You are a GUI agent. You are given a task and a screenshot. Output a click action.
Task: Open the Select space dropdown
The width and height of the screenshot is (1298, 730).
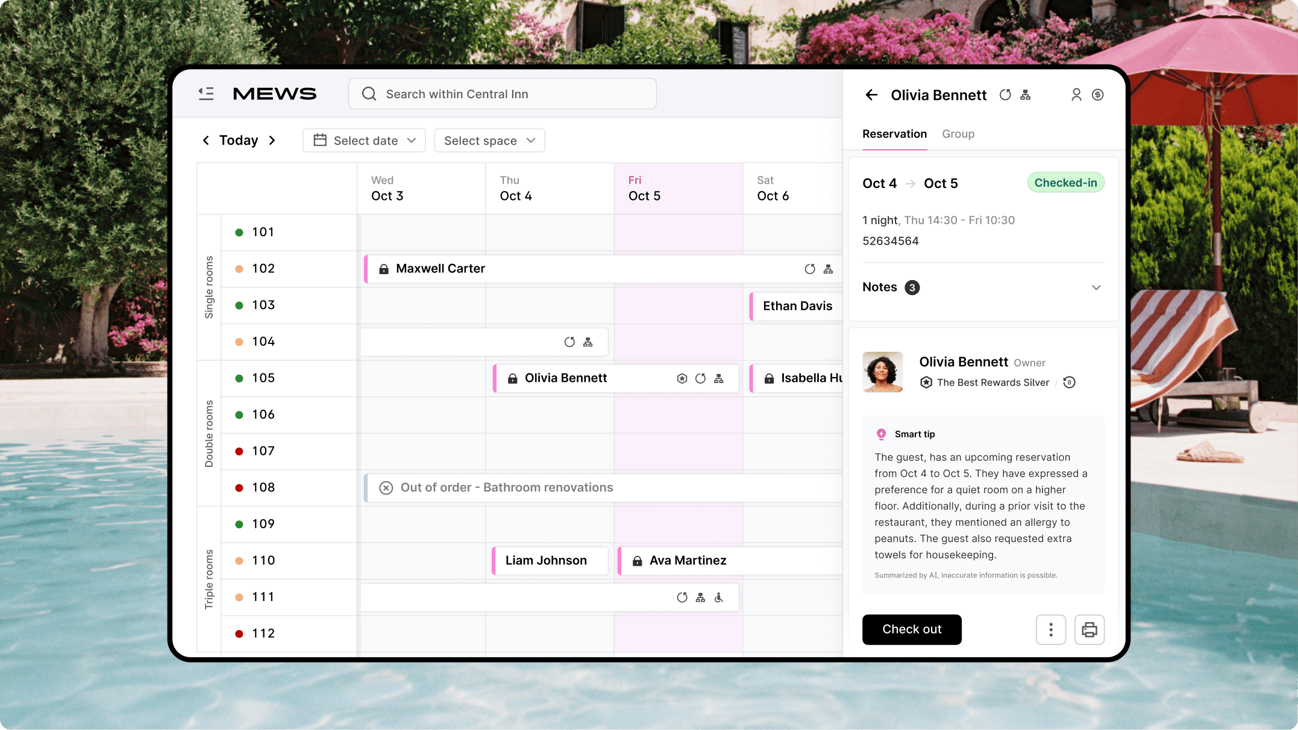489,140
